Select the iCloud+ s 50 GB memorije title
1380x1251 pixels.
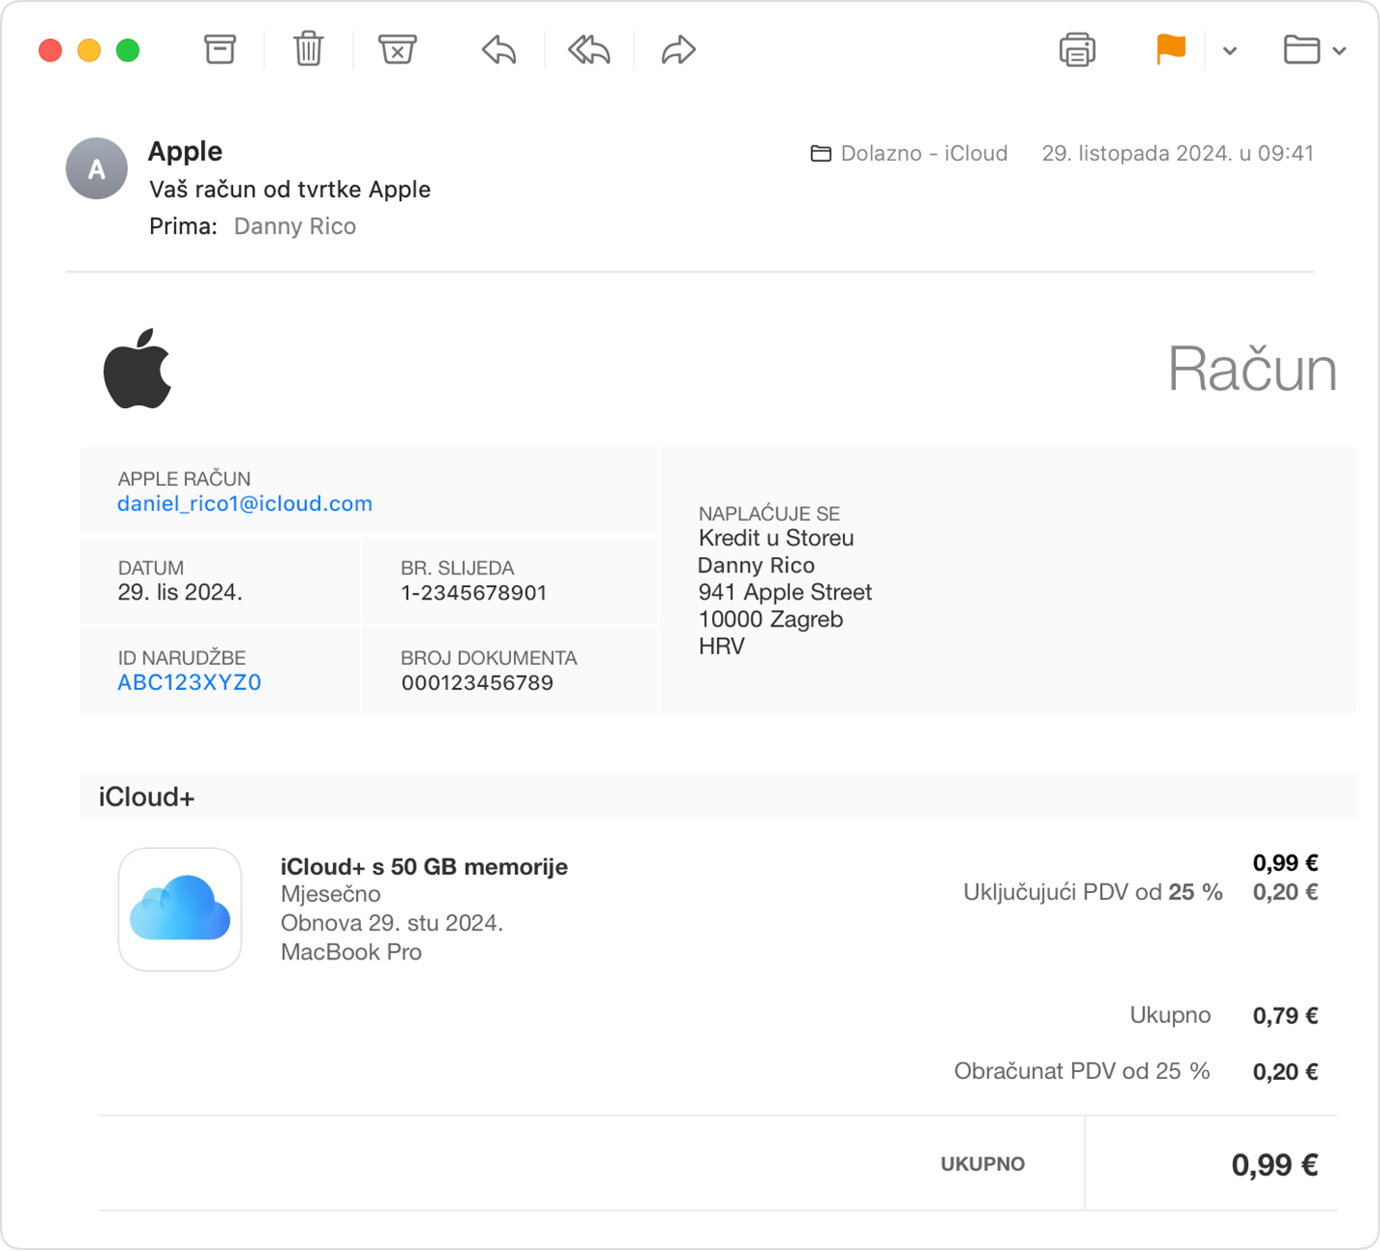tap(423, 866)
